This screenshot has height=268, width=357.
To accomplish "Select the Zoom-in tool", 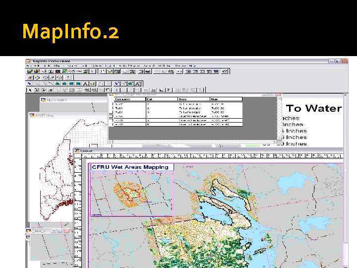I will [87, 90].
